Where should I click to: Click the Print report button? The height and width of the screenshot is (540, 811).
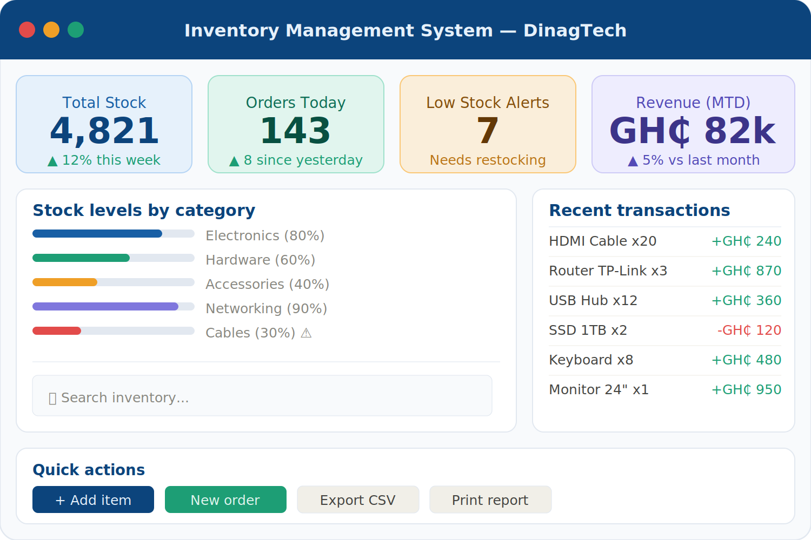point(490,500)
